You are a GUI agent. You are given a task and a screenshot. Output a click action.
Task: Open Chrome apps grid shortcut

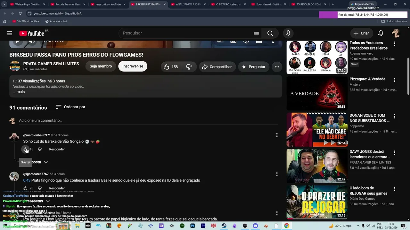4,21
